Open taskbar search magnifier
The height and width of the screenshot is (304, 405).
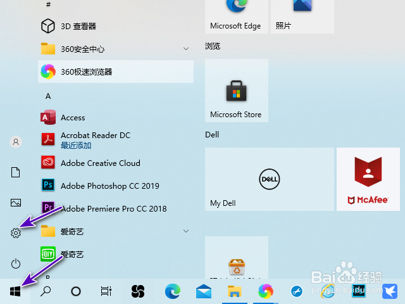click(x=46, y=291)
